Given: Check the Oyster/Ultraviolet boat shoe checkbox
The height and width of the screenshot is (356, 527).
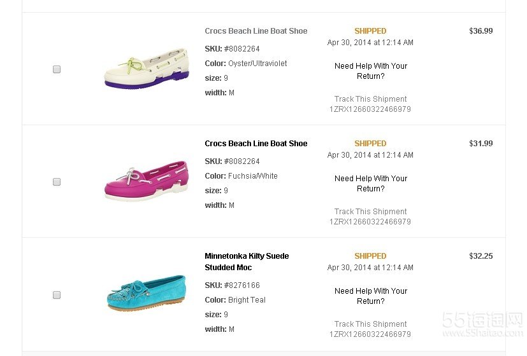Looking at the screenshot, I should (57, 69).
